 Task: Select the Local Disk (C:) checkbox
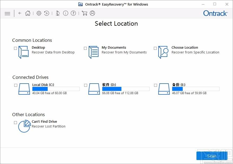tap(16, 85)
